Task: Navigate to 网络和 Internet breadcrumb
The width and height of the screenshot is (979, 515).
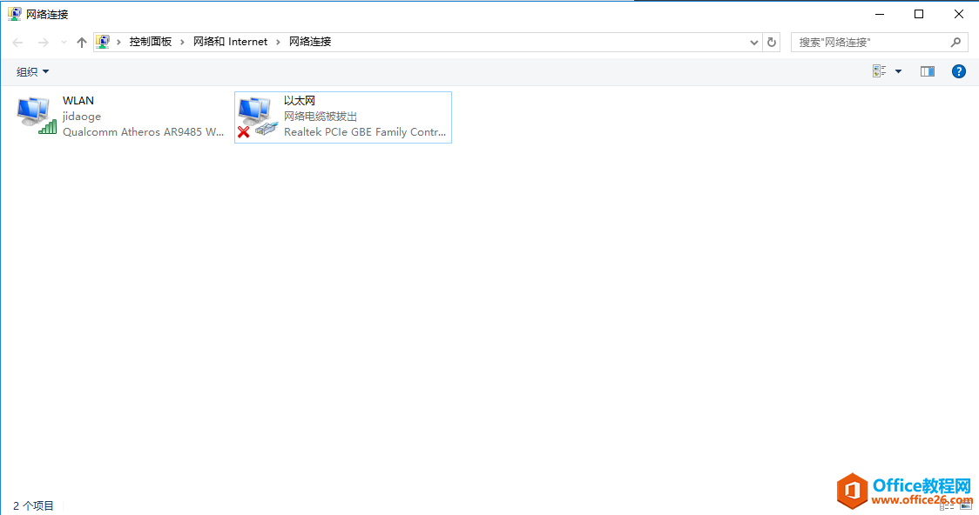Action: (x=231, y=42)
